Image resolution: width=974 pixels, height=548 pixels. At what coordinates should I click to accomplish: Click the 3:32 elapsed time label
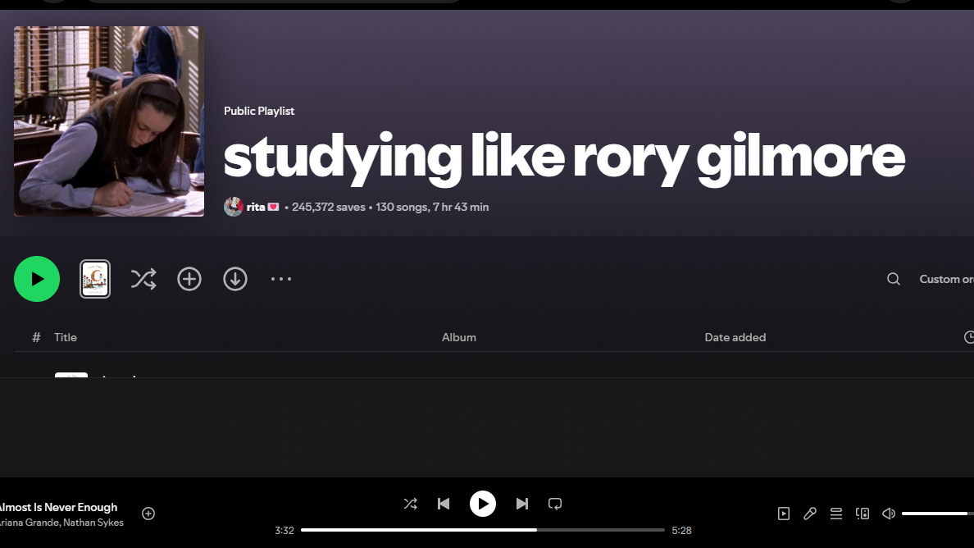point(284,531)
